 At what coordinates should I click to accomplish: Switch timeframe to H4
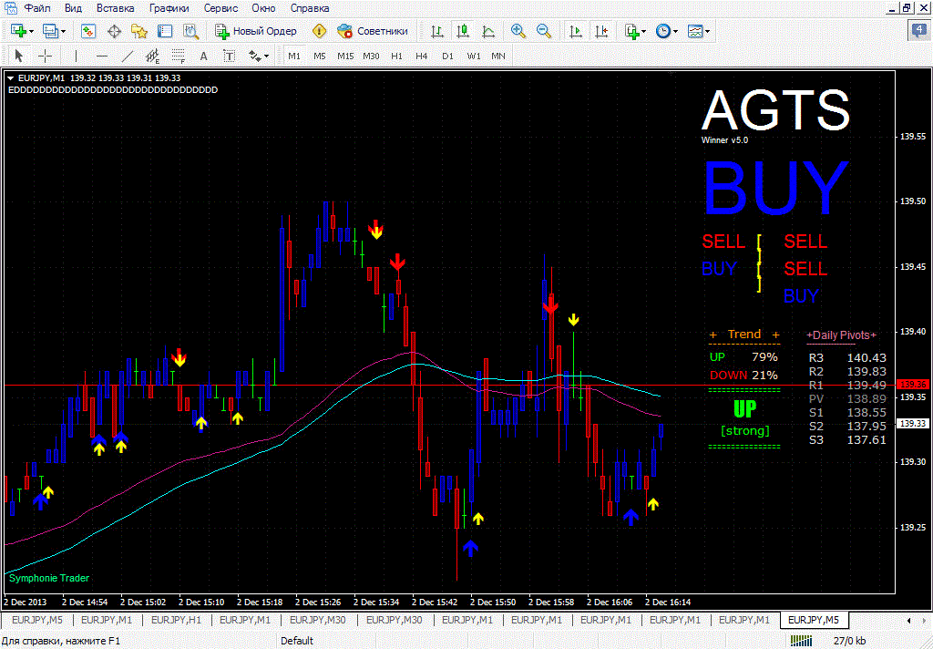click(x=421, y=56)
